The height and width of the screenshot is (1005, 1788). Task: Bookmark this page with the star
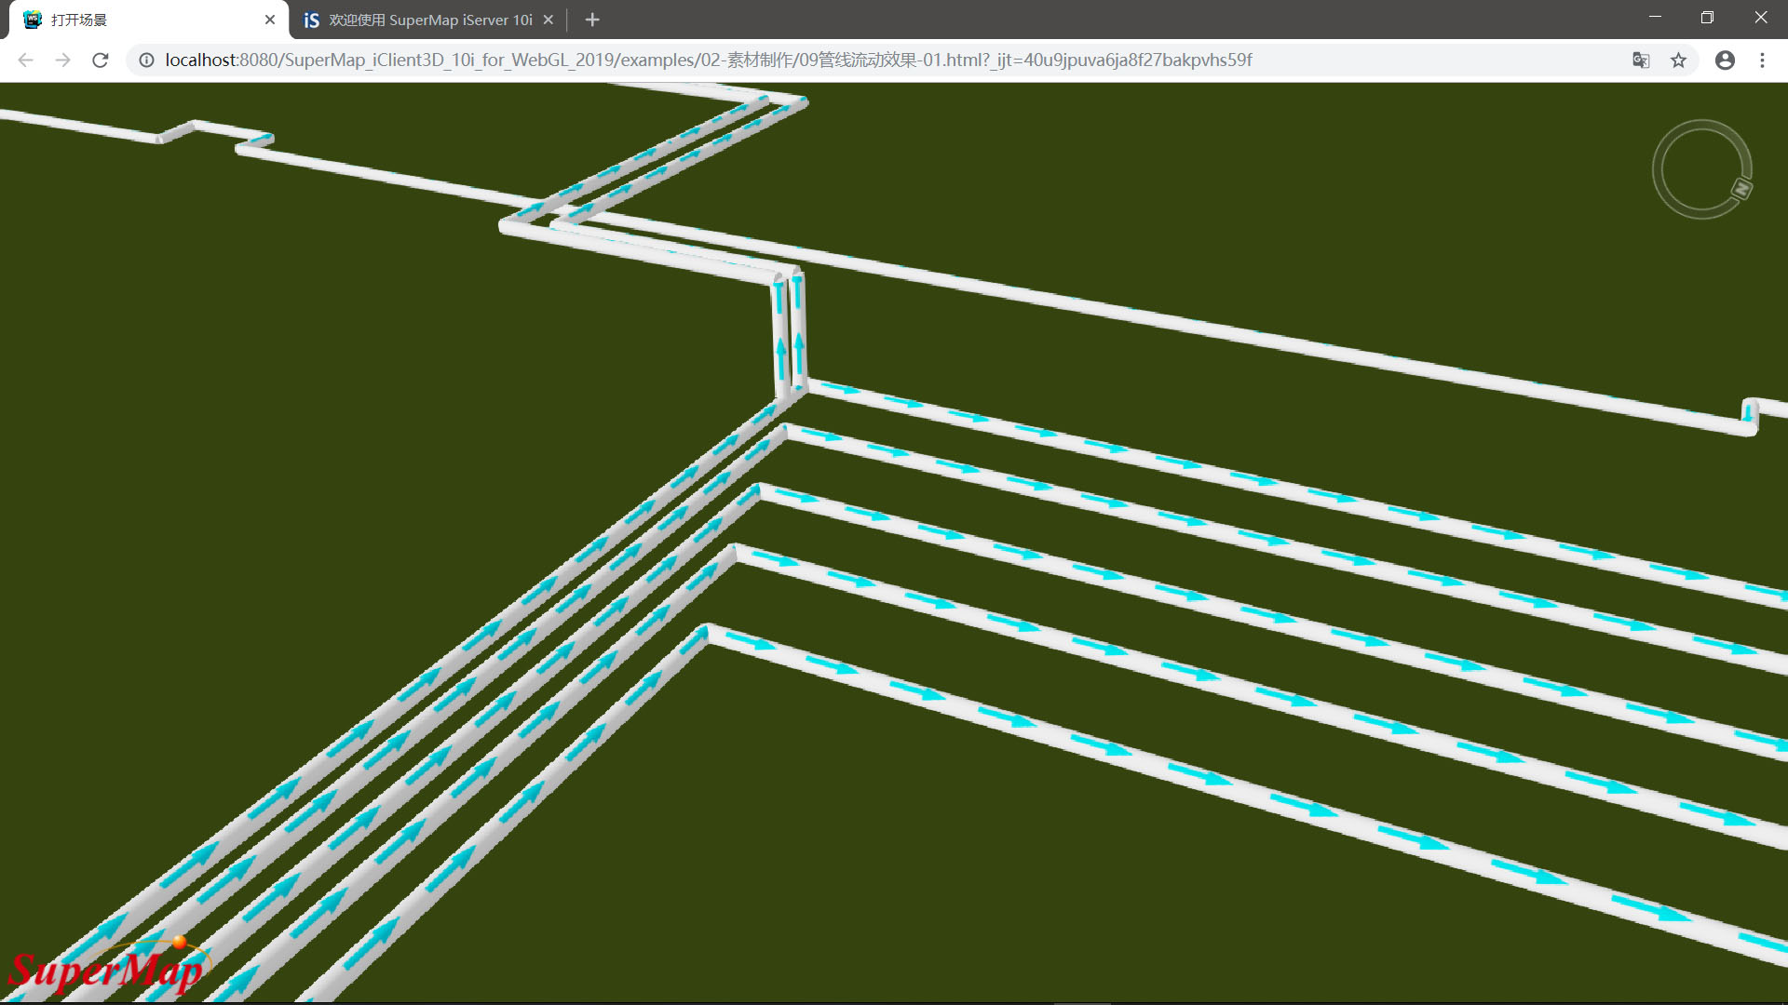pyautogui.click(x=1678, y=60)
